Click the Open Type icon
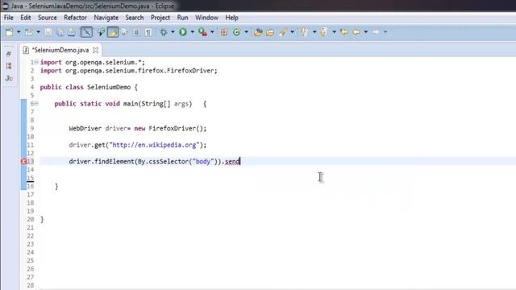Viewport: 516px width, 290px height. pos(258,32)
